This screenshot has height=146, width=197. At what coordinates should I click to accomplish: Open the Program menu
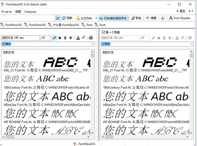pyautogui.click(x=7, y=11)
